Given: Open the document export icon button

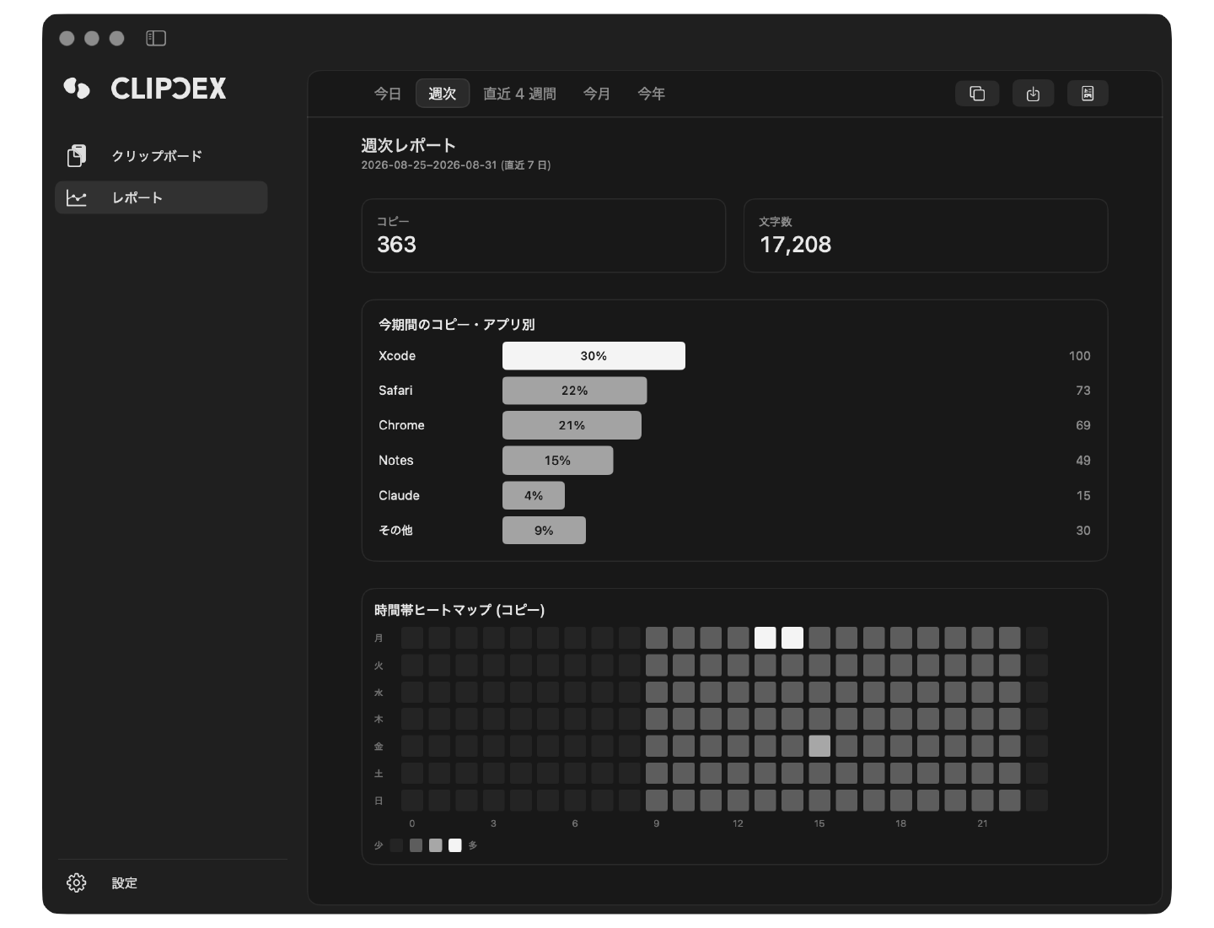Looking at the screenshot, I should pyautogui.click(x=1088, y=94).
